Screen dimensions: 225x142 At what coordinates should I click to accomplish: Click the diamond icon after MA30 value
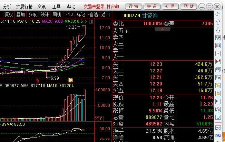tap(85, 21)
